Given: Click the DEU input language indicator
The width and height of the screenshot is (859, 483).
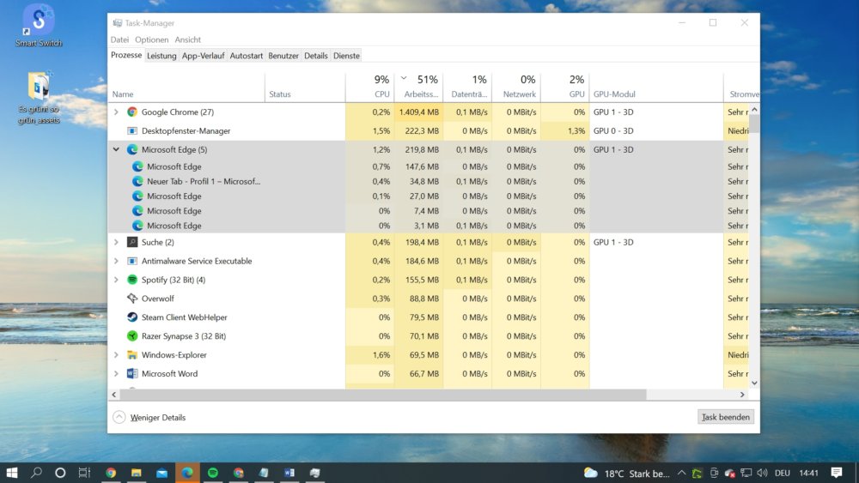Looking at the screenshot, I should pyautogui.click(x=783, y=474).
